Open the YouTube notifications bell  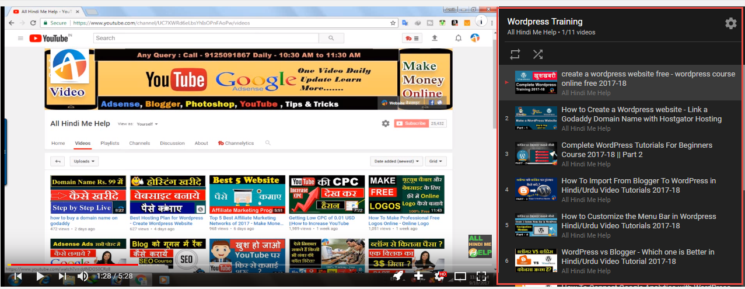[459, 38]
